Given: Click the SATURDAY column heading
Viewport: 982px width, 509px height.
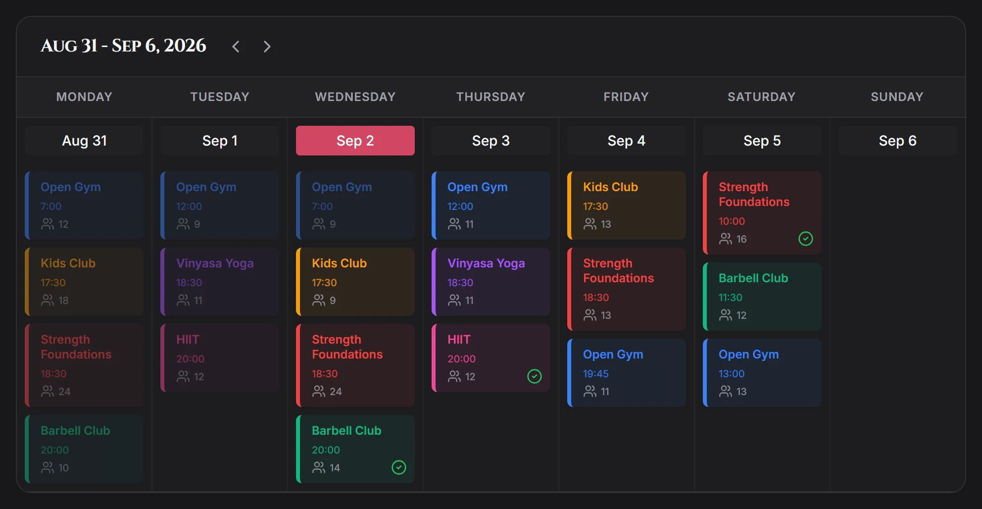Looking at the screenshot, I should tap(762, 97).
